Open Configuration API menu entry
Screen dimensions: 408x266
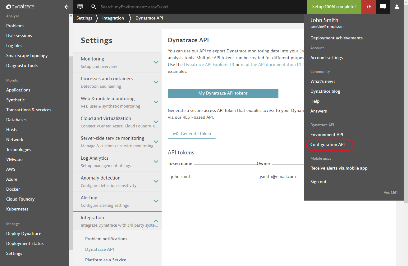pos(328,144)
